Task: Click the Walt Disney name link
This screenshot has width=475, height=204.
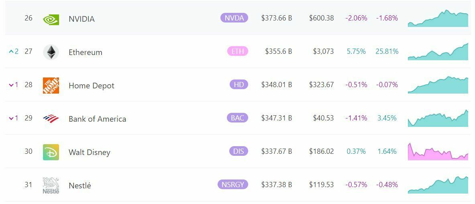Action: 89,152
